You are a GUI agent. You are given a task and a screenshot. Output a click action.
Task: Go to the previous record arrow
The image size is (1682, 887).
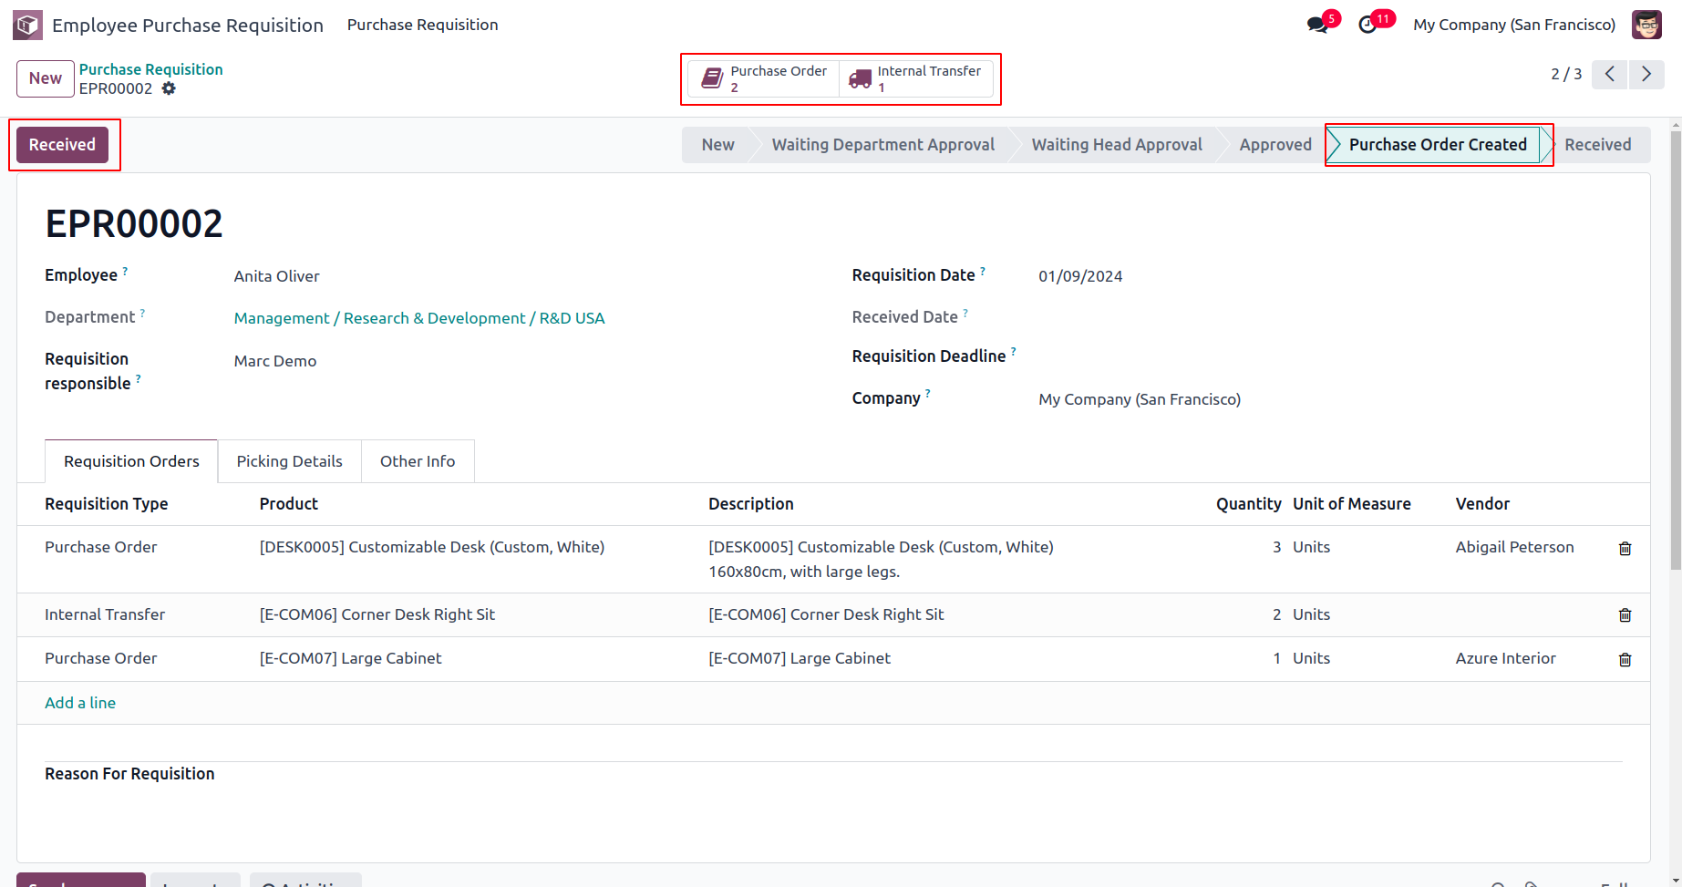pyautogui.click(x=1610, y=75)
